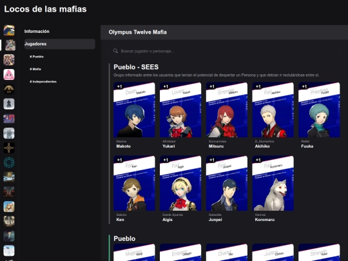This screenshot has width=348, height=261.
Task: Focus the Buscar jugador o personaje field
Action: (224, 51)
